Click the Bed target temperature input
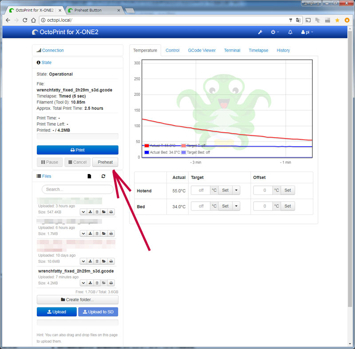This screenshot has width=355, height=349. [x=201, y=206]
